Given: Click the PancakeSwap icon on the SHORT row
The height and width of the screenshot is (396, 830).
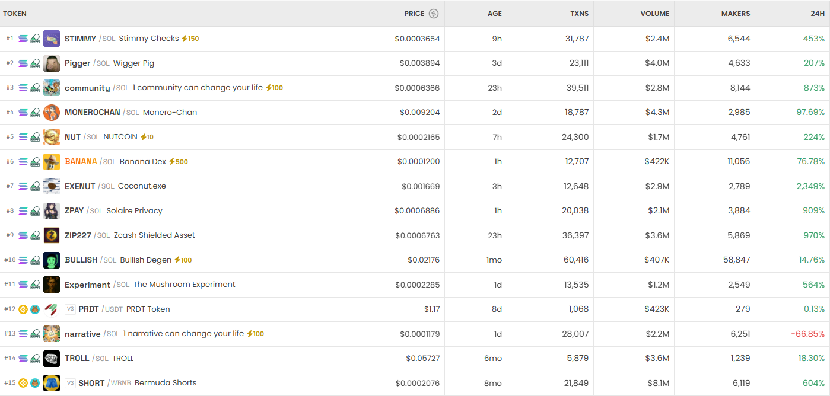Looking at the screenshot, I should click(35, 383).
